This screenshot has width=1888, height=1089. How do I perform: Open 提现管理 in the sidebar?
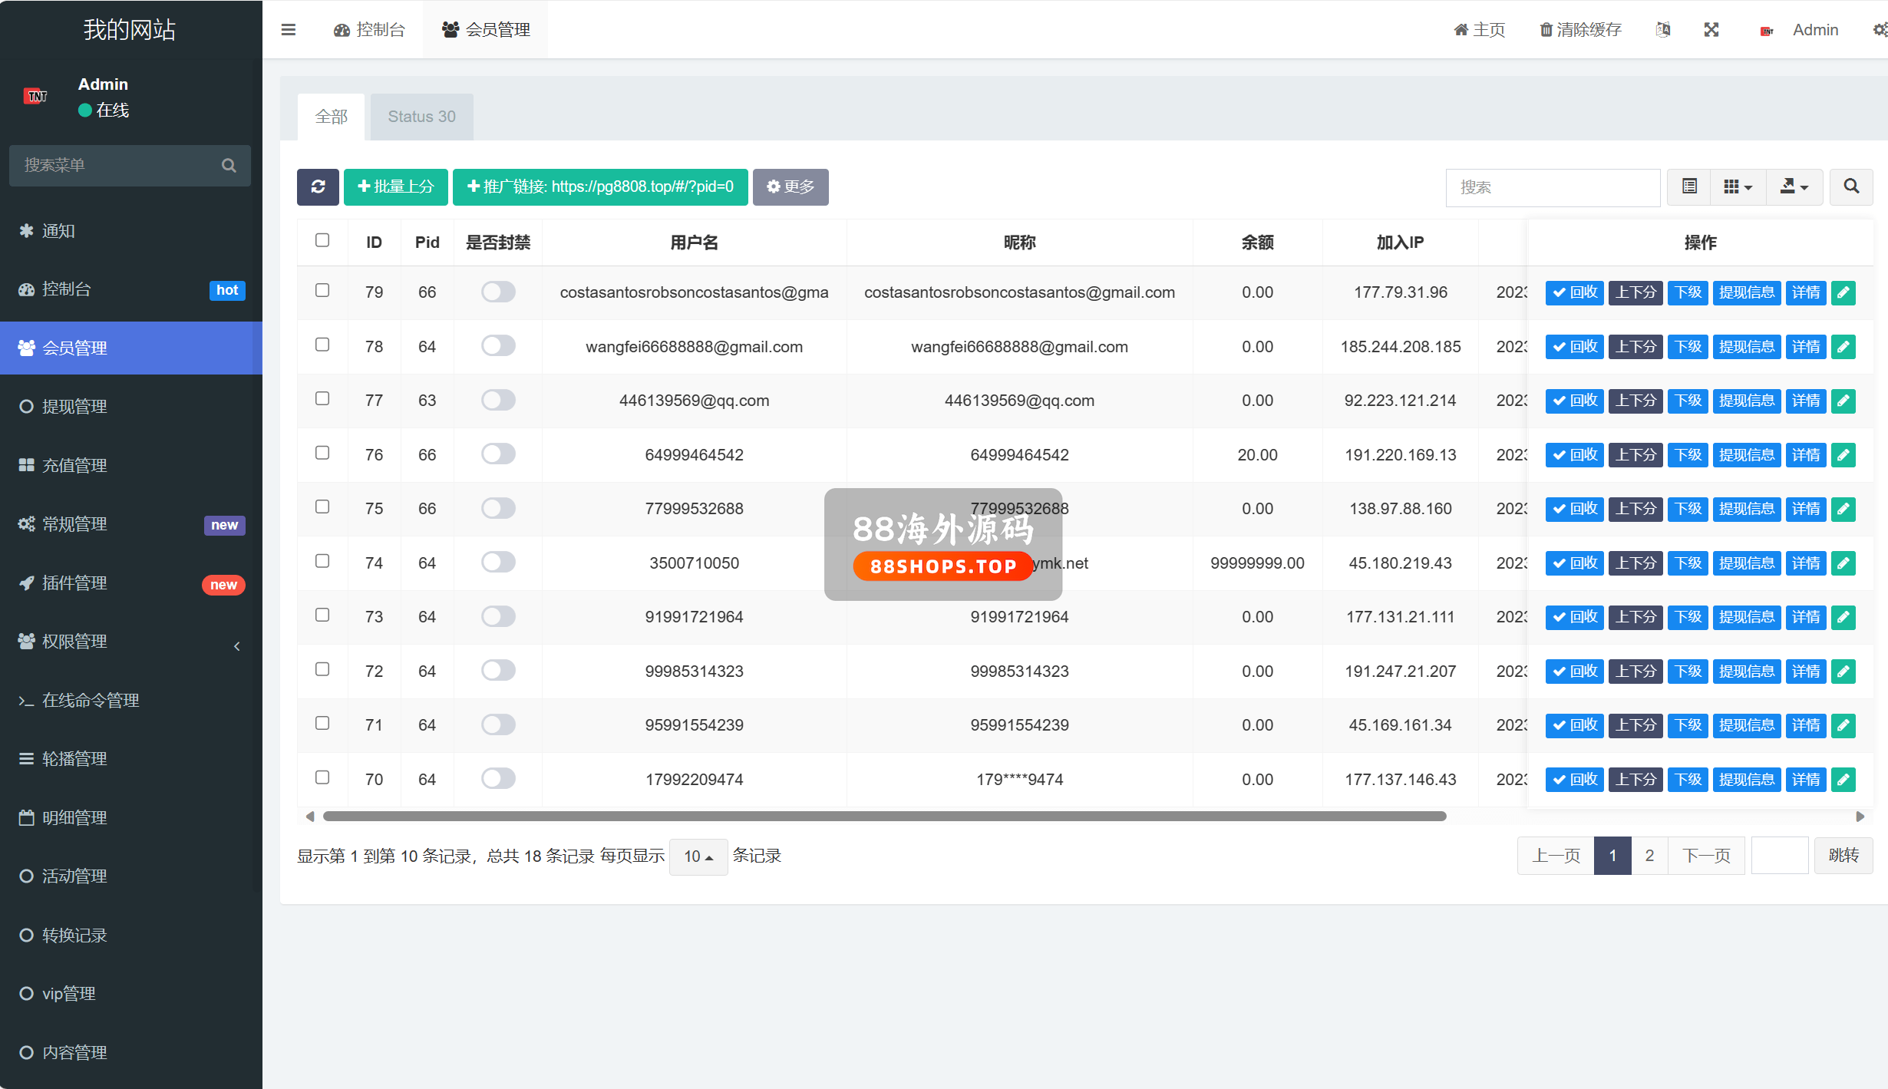point(74,407)
